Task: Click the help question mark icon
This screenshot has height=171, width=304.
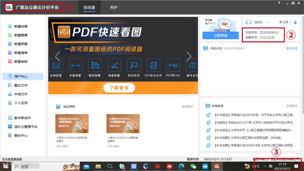Action: [x=279, y=3]
